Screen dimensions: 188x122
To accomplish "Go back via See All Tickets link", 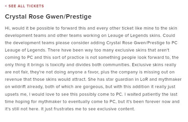I will click(x=25, y=6).
